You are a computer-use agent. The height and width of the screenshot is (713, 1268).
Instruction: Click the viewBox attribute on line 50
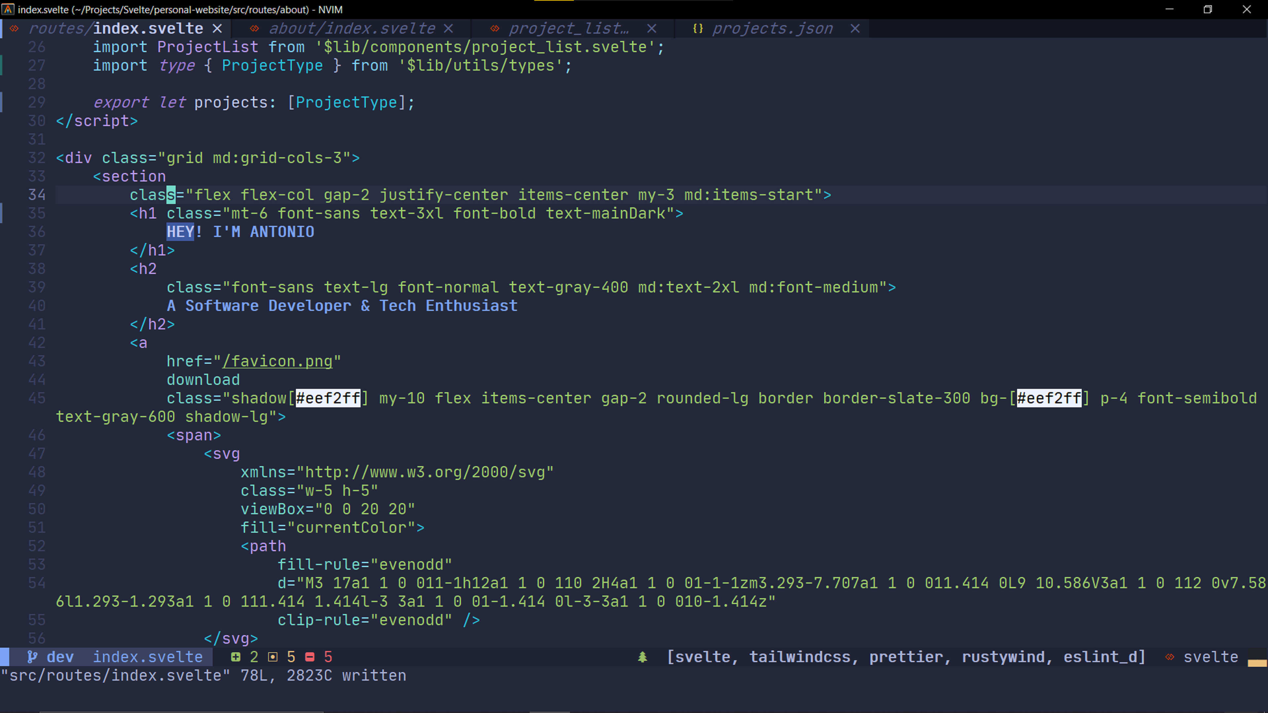coord(328,509)
